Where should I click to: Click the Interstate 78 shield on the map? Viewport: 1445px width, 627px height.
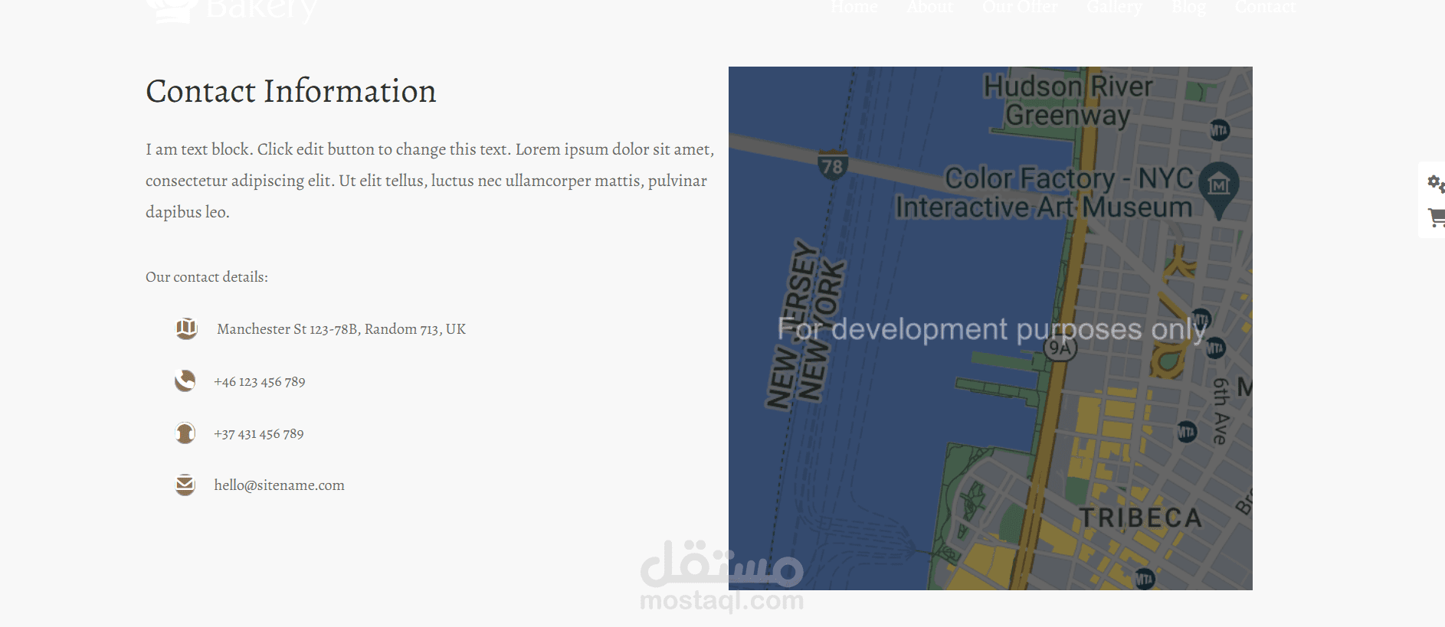832,165
